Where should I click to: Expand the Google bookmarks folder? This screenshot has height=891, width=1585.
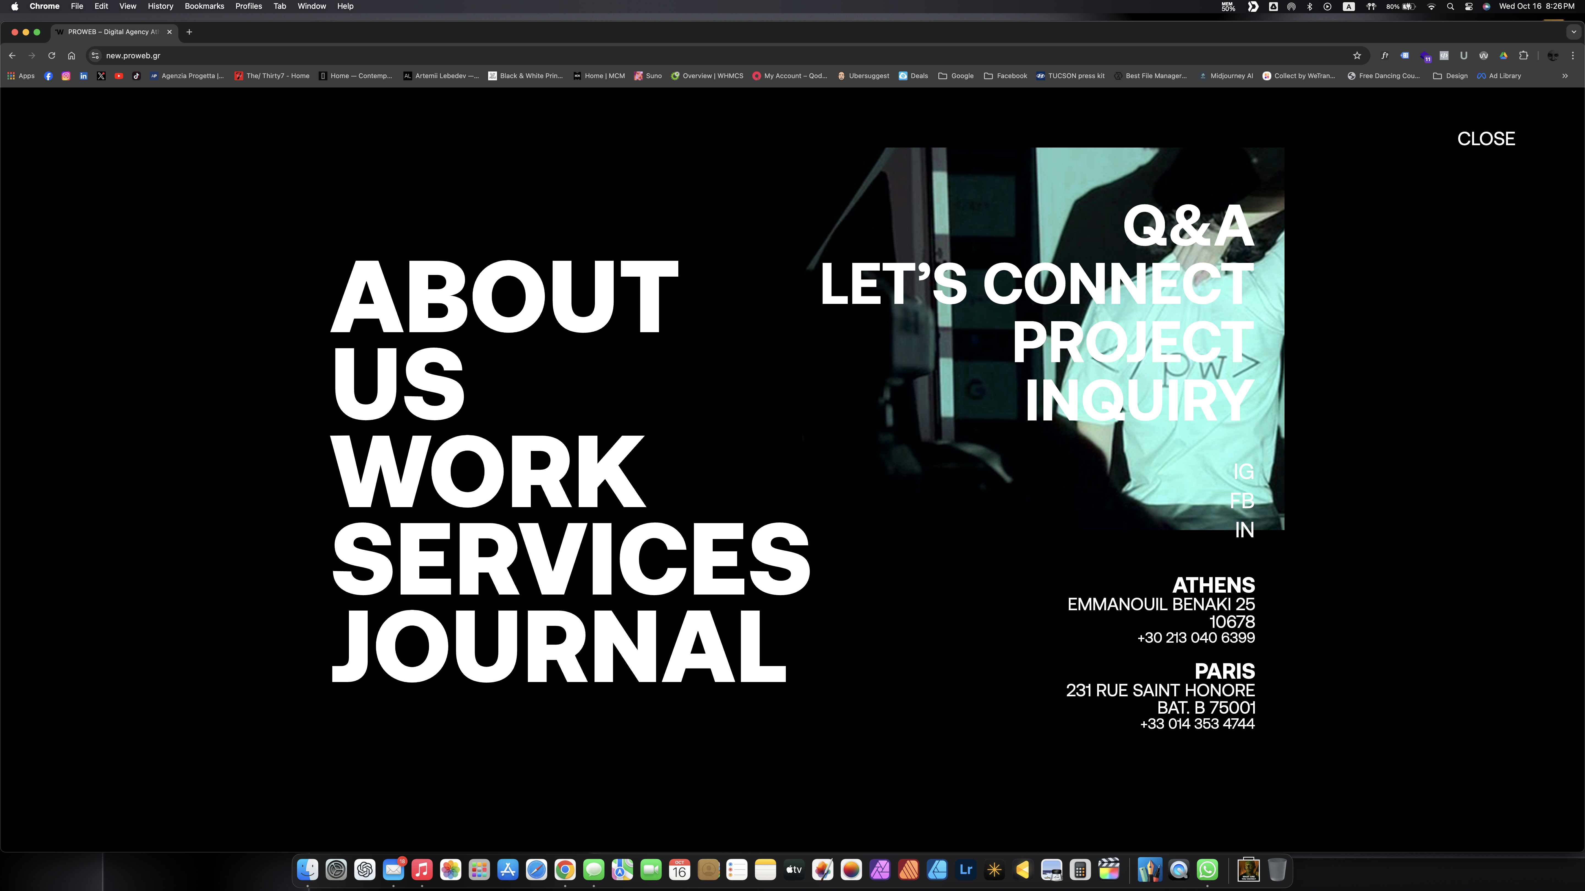pos(956,76)
